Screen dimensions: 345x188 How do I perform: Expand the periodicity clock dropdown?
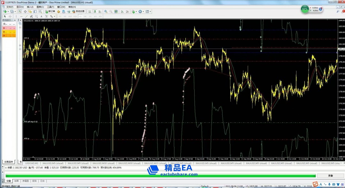click(x=143, y=12)
